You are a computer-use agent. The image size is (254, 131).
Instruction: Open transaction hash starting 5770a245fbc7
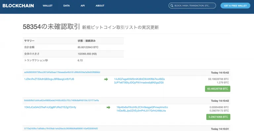tap(61, 129)
